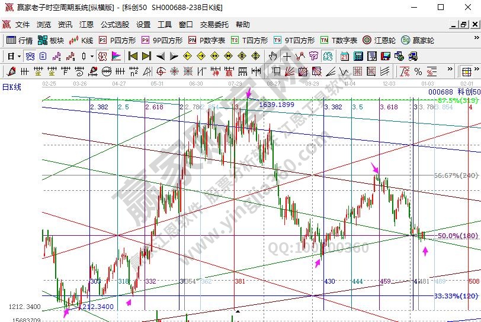Viewport: 481px width, 322px height.
Task: Open the calculator icon
Action: pyautogui.click(x=358, y=56)
